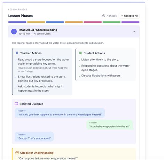The width and height of the screenshot is (165, 160).
Task: Click the student reply about evaporating
Action: [x=110, y=125]
